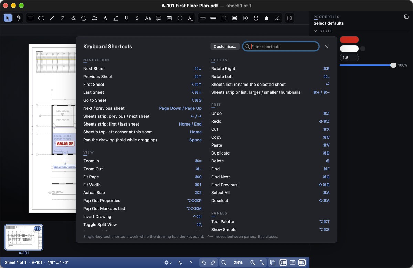The height and width of the screenshot is (268, 413).
Task: Select the Aa text box tool
Action: tap(148, 18)
